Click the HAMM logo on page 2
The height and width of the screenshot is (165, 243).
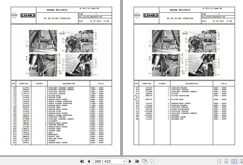coord(151,16)
